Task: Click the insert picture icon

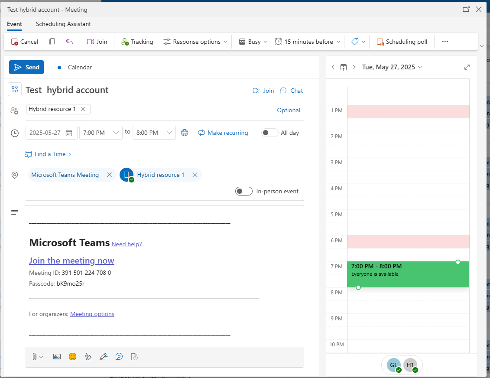Action: (57, 357)
